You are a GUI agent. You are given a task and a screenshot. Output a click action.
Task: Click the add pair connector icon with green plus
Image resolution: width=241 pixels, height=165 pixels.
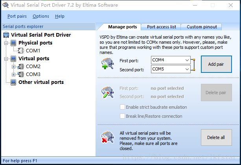pyautogui.click(x=107, y=63)
